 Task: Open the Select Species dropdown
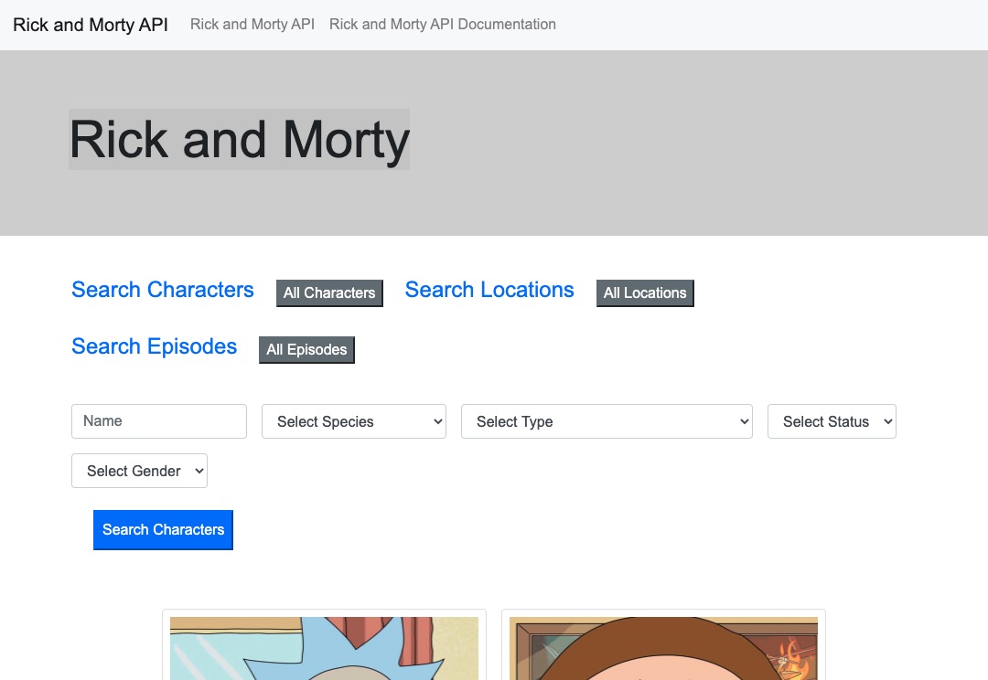click(354, 421)
